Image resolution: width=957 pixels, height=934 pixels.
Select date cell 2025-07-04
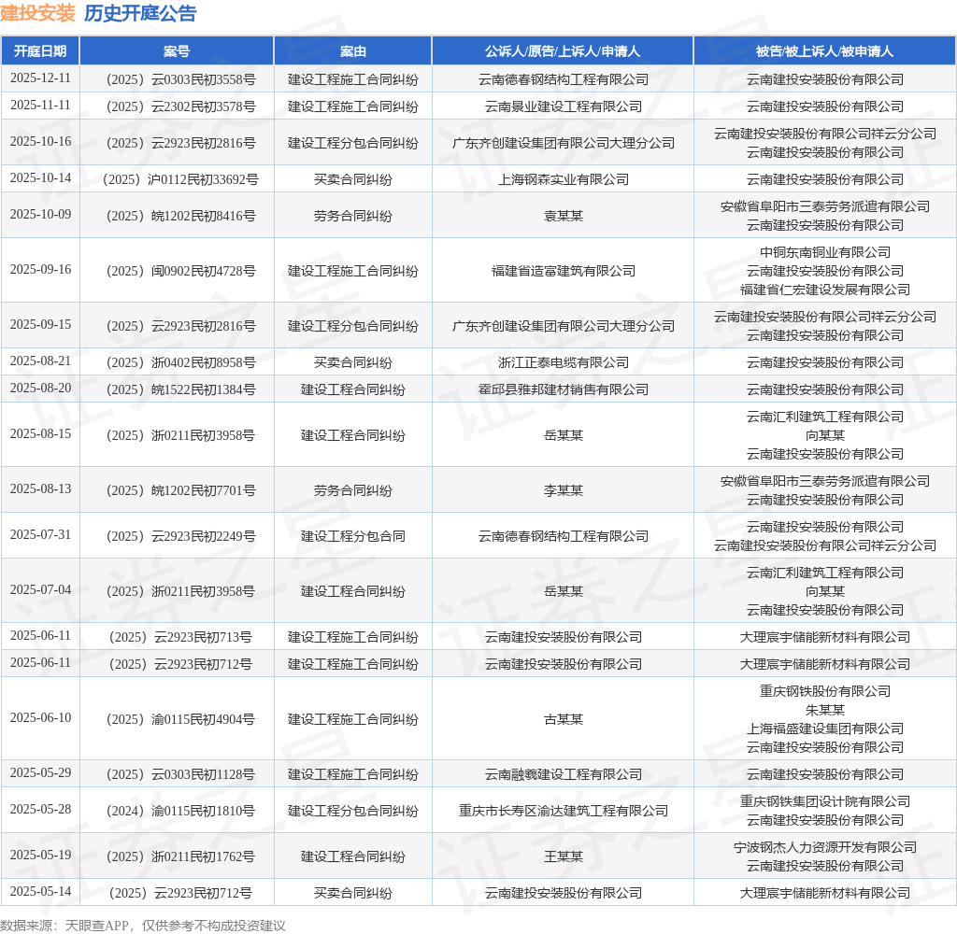pyautogui.click(x=40, y=590)
